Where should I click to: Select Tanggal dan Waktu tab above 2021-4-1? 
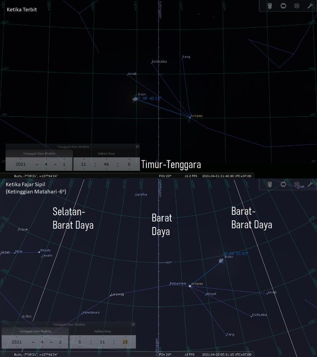tap(39, 154)
